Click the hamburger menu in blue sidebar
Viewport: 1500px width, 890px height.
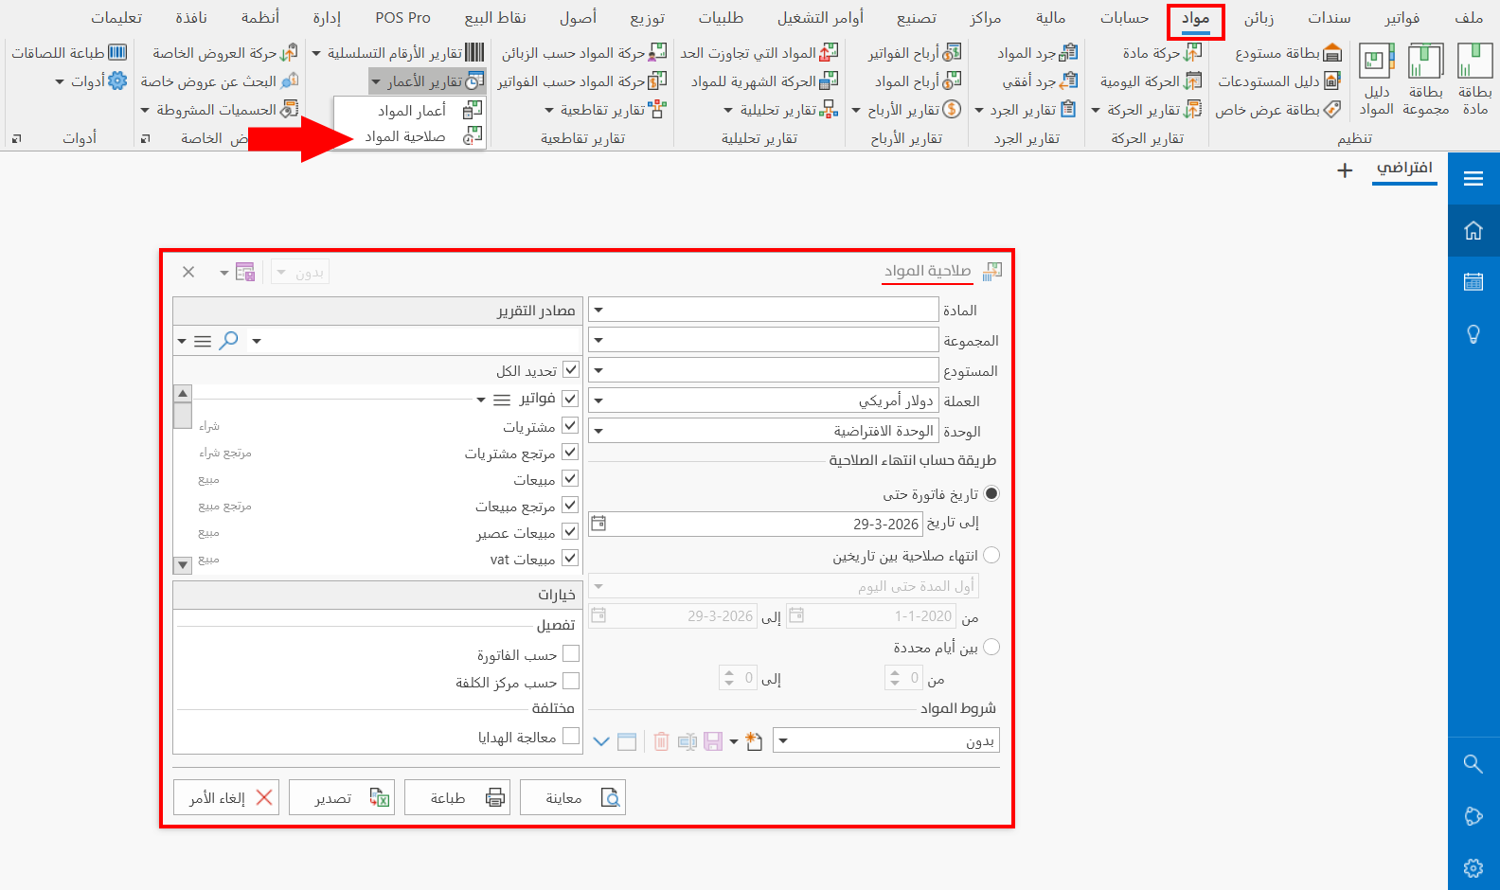pos(1473,178)
